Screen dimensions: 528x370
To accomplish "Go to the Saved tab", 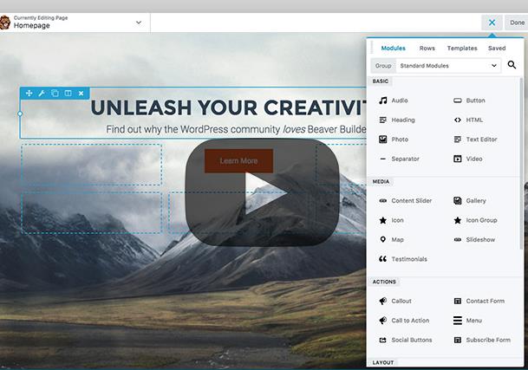I will [497, 49].
